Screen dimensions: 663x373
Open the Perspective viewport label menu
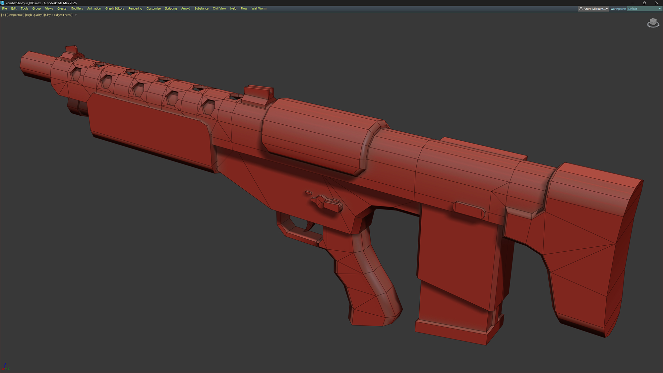coord(15,15)
